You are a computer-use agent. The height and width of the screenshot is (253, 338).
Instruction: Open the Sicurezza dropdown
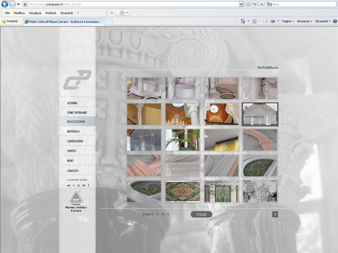coord(304,21)
